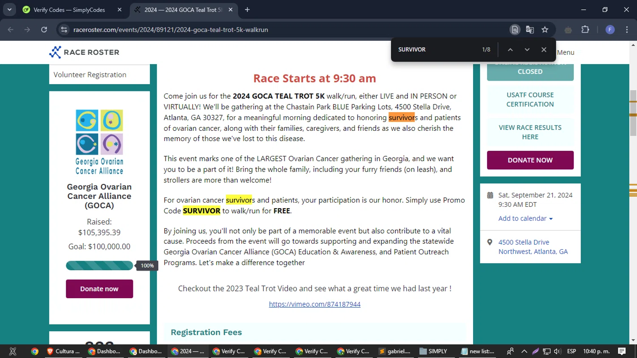The width and height of the screenshot is (637, 358).
Task: Open the Chrome tab search dropdown arrow
Action: (9, 9)
